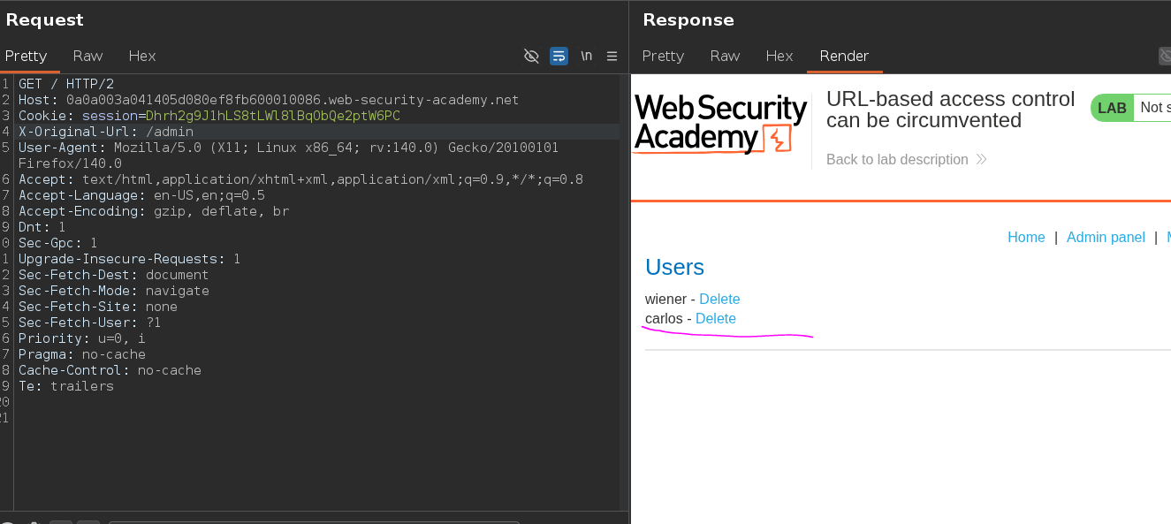1171x524 pixels.
Task: Click the Web Security Academy logo
Action: point(720,124)
